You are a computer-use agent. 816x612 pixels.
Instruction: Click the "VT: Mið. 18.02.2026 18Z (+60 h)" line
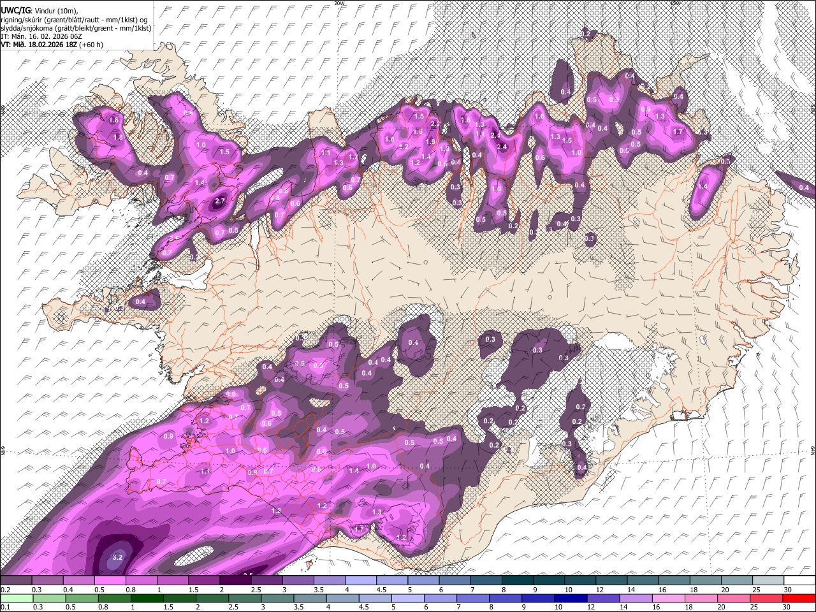[x=52, y=45]
